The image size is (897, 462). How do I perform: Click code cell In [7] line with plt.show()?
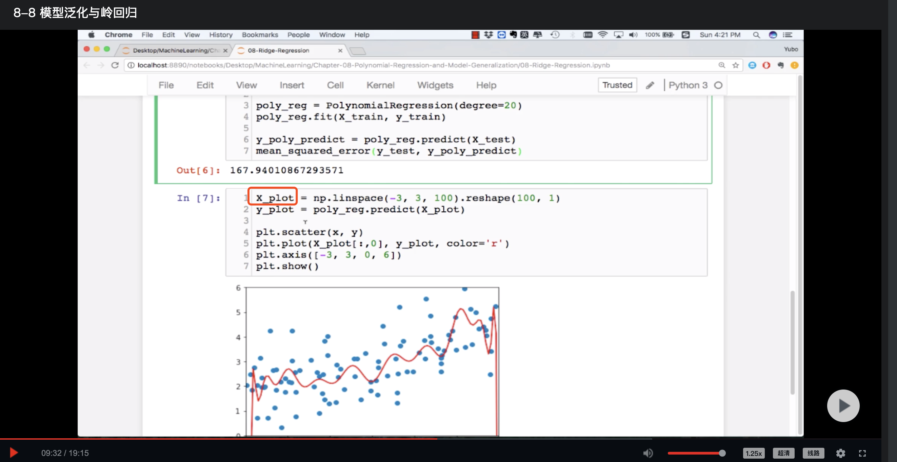pos(287,266)
